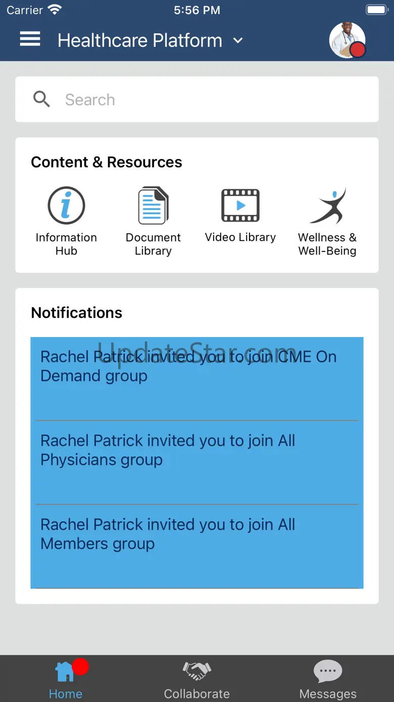The width and height of the screenshot is (394, 702).
Task: Click the magnifying glass search icon
Action: pyautogui.click(x=41, y=100)
